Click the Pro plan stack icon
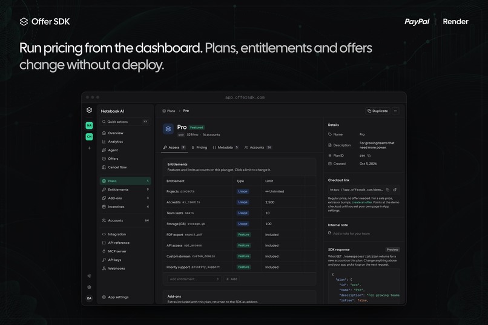Viewport: 488px width, 325px height. pos(168,129)
